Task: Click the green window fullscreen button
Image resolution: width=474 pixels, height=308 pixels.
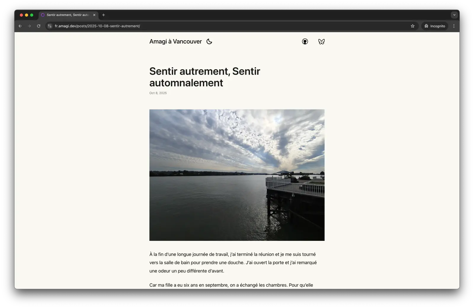Action: pyautogui.click(x=32, y=15)
